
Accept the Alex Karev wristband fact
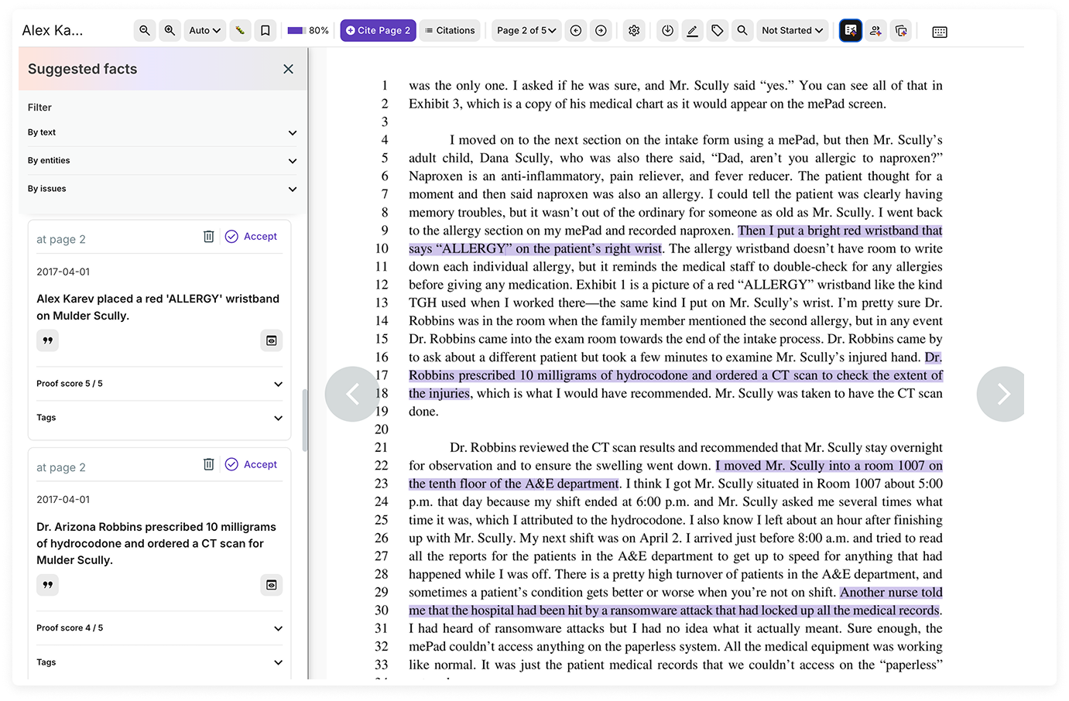click(251, 237)
